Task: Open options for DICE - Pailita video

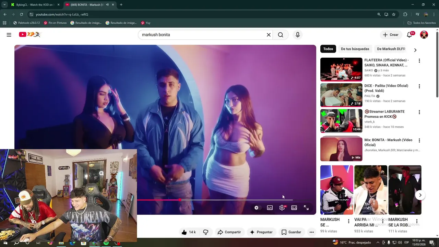Action: click(x=419, y=86)
